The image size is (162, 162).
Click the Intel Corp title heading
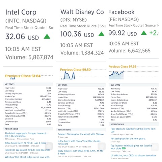click(x=21, y=12)
